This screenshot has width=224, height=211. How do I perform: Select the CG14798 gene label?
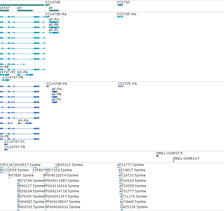[53, 2]
